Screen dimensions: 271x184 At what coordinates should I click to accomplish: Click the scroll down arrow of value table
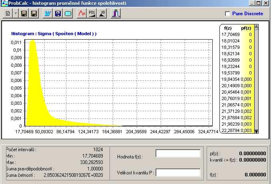256,132
